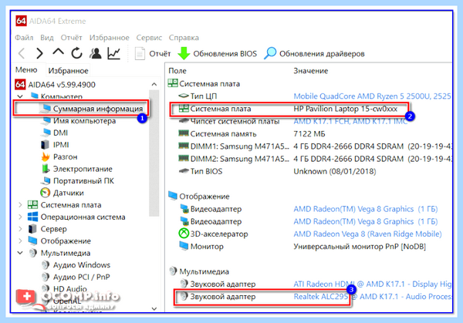Select Суммарная информация in tree

point(98,109)
